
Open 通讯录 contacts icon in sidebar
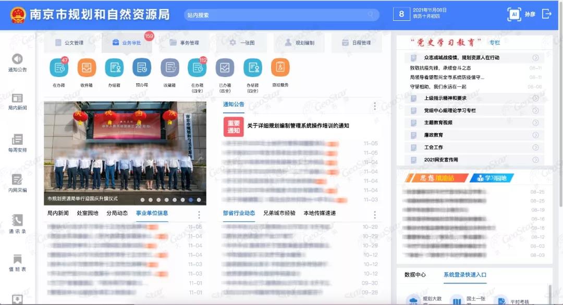(17, 220)
